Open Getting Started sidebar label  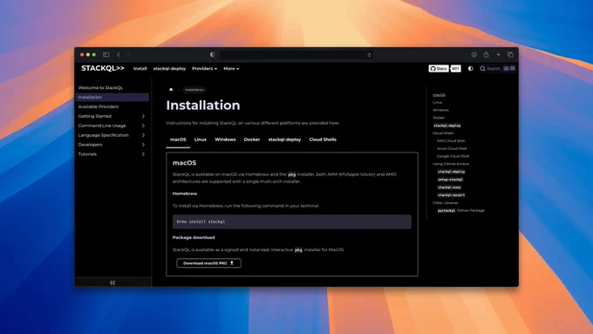pos(94,116)
